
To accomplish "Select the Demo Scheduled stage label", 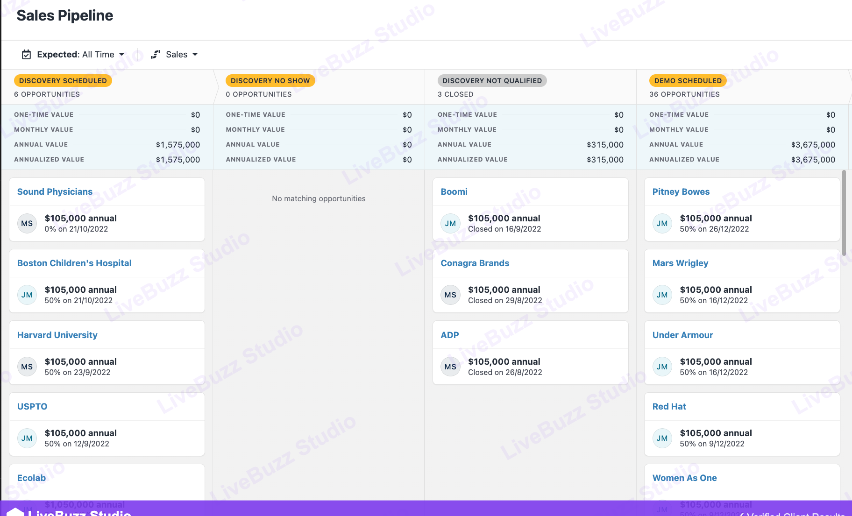I will click(688, 81).
